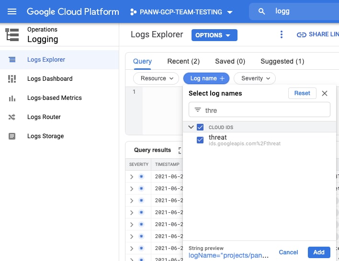Click the top search box containing logg

294,11
